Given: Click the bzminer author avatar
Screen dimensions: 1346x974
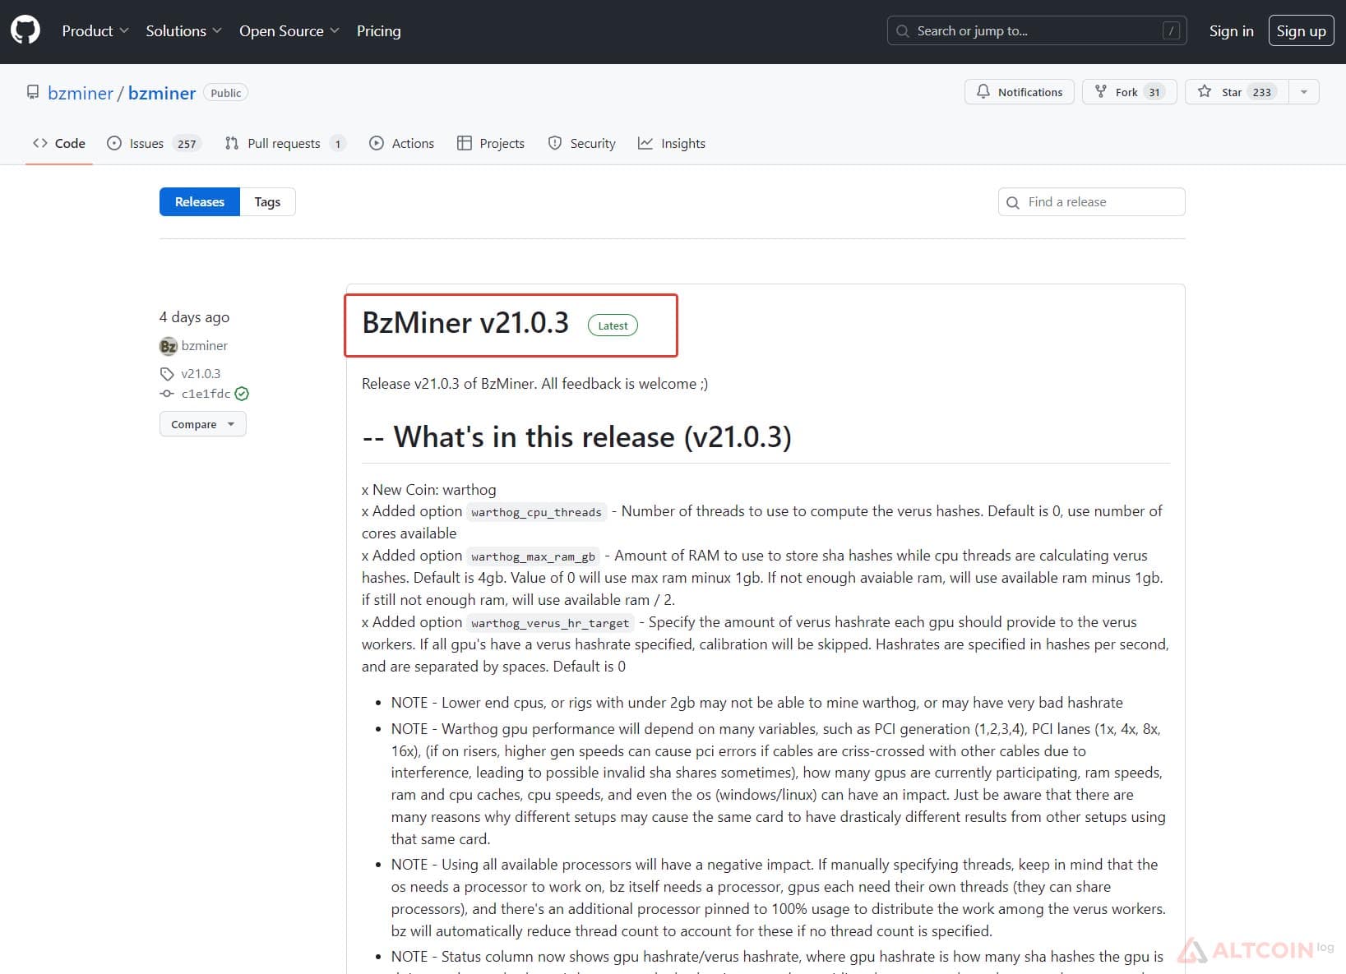Looking at the screenshot, I should coord(169,346).
